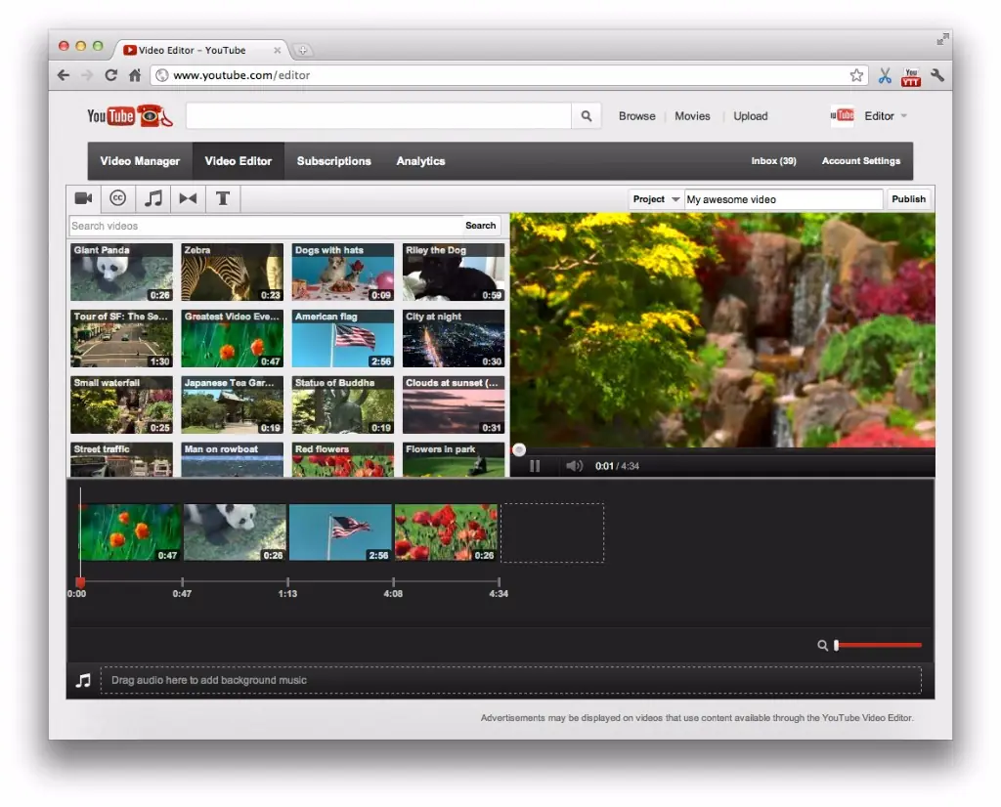The image size is (1001, 807).
Task: Open the Inbox (39) link
Action: click(x=773, y=161)
